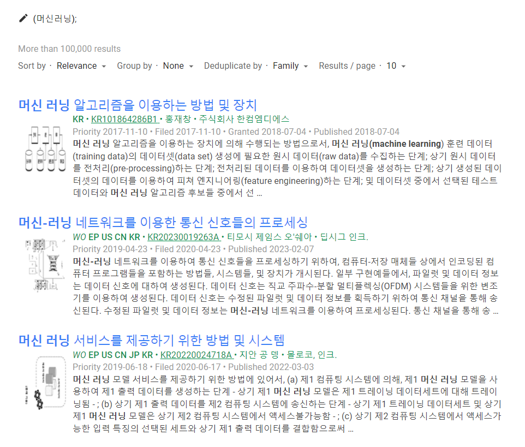Open patent number KR20230019263A link
Viewport: 525px width, 447px height.
[184, 237]
